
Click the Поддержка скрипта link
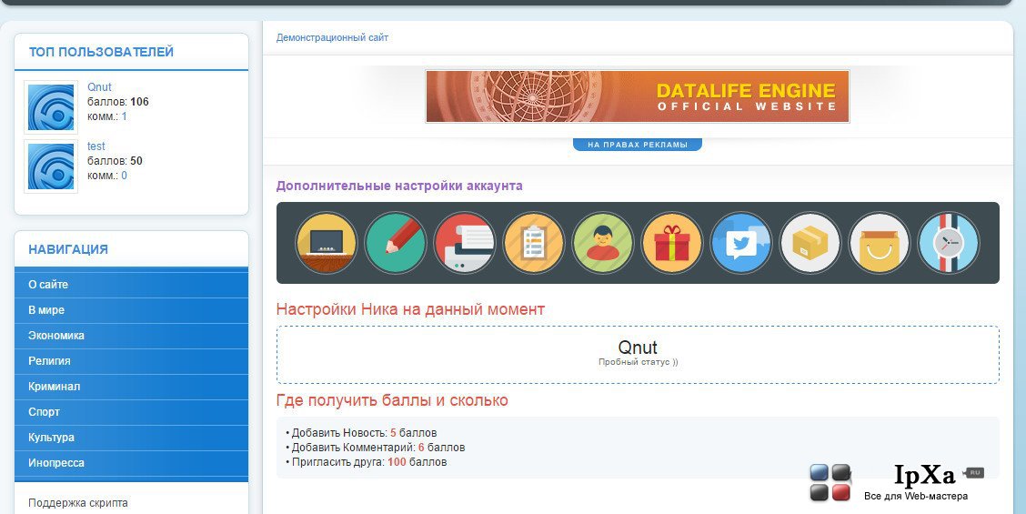[x=78, y=503]
